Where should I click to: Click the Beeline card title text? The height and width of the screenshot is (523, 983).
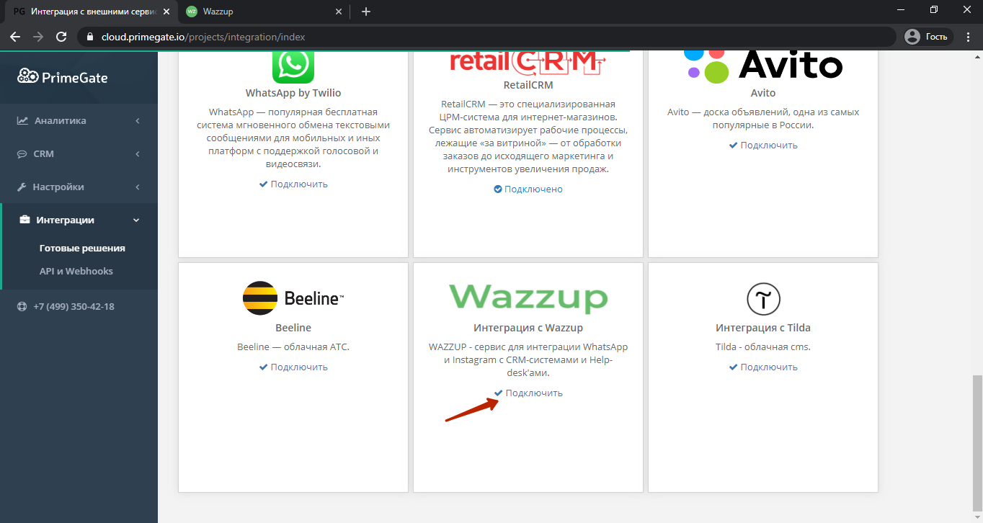(293, 328)
